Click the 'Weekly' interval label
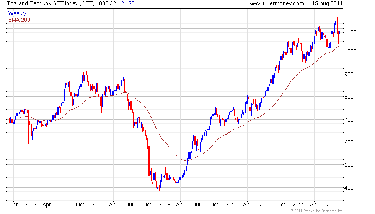The width and height of the screenshot is (375, 214). click(x=17, y=14)
